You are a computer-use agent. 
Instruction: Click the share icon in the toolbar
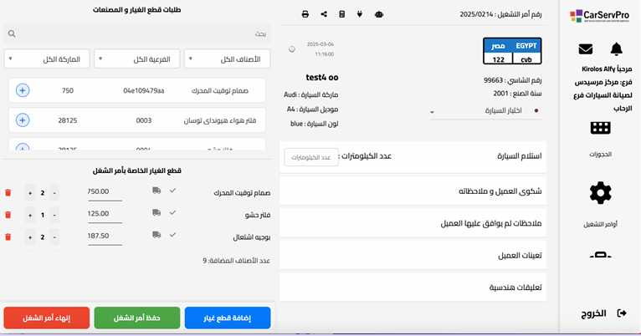(324, 14)
